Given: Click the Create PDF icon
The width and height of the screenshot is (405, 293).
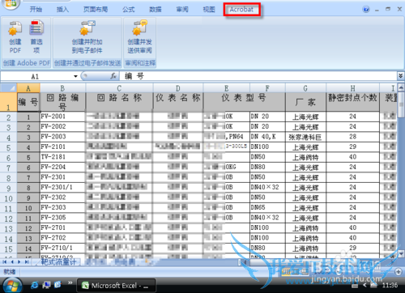Looking at the screenshot, I should click(15, 37).
